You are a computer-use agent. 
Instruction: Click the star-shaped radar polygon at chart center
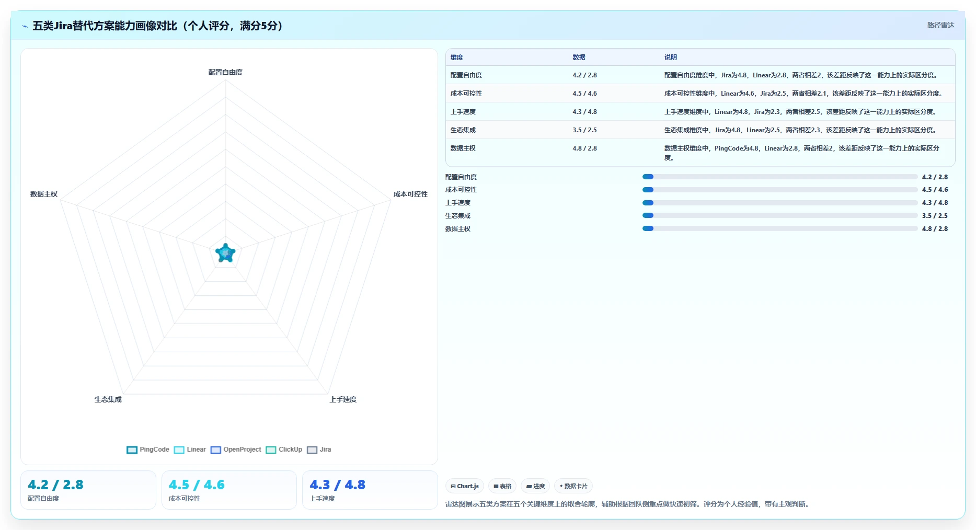[225, 253]
